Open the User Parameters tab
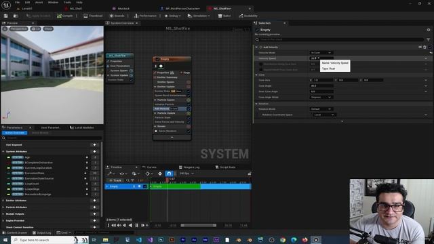This screenshot has height=244, width=434. [50, 127]
